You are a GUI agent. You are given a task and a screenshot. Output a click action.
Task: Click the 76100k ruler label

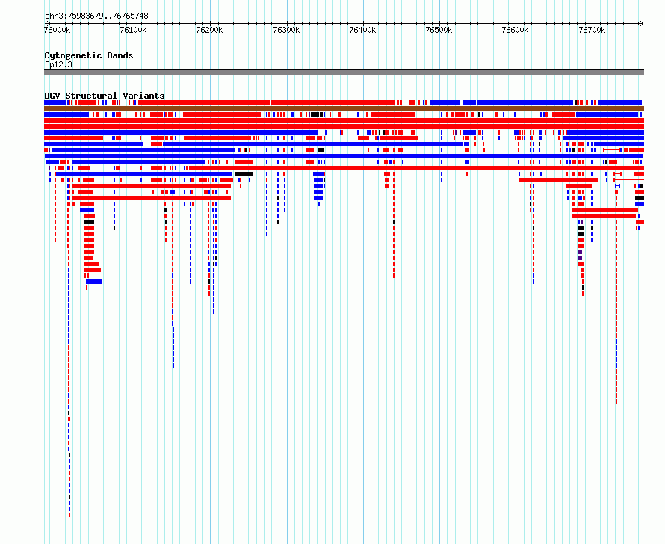coord(133,30)
